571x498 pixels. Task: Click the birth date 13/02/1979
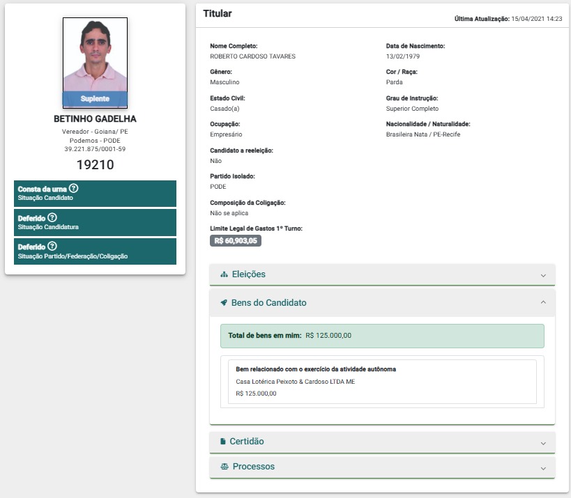tap(403, 56)
